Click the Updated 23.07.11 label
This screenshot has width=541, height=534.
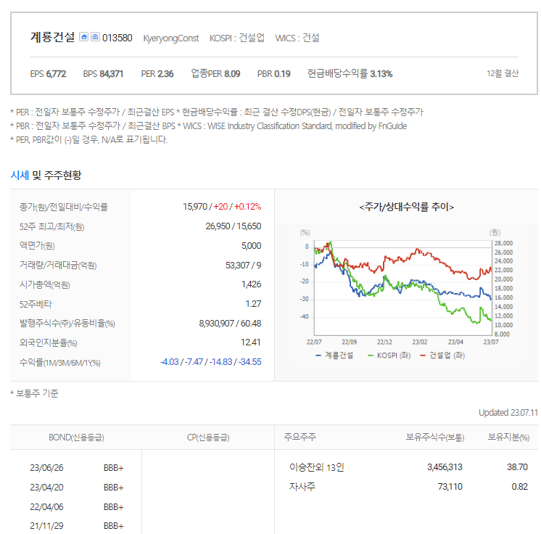coord(508,413)
